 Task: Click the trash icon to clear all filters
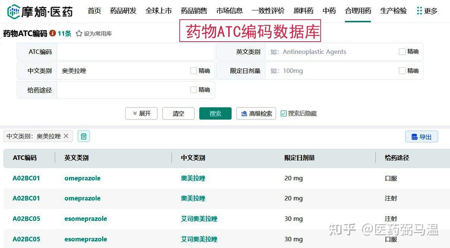click(x=84, y=136)
